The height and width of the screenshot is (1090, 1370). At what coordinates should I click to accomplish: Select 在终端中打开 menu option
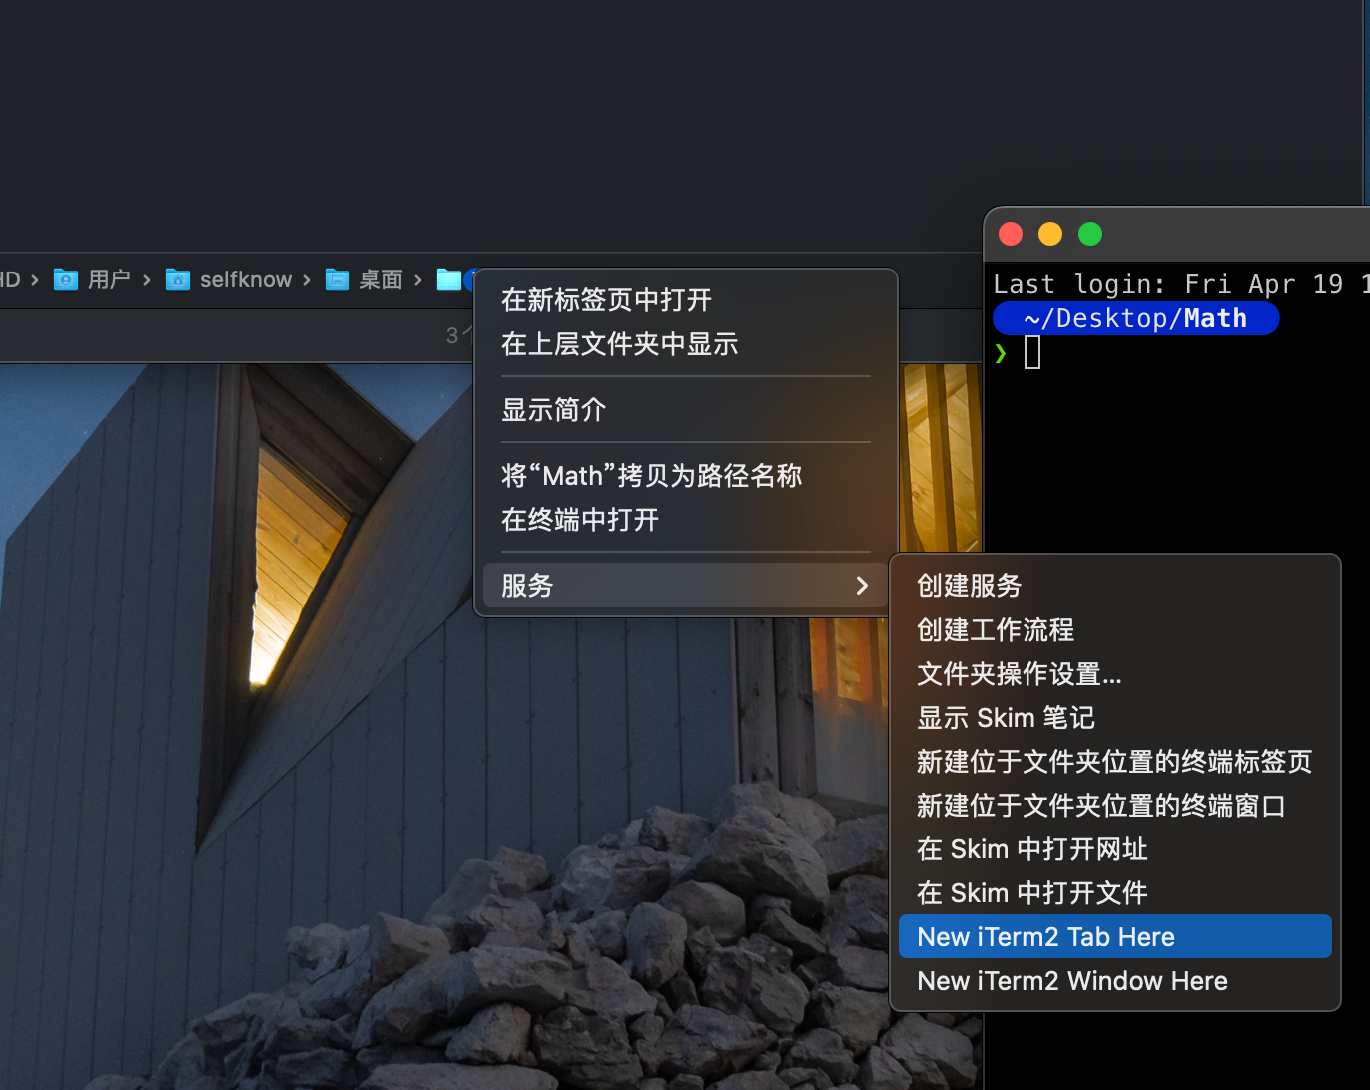[x=579, y=520]
